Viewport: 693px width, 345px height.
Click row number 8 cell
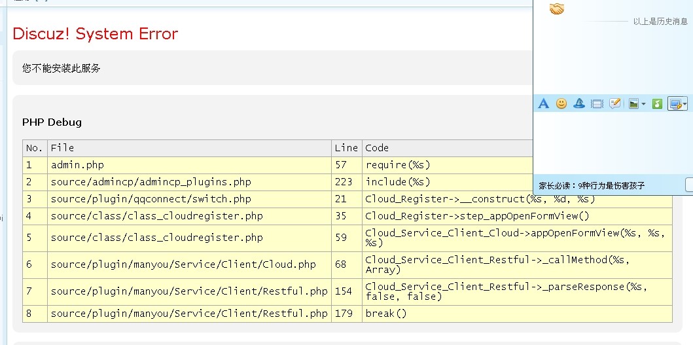[35, 314]
